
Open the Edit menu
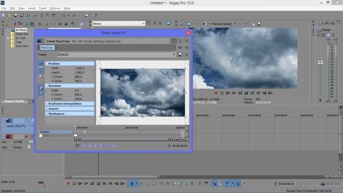12,9
